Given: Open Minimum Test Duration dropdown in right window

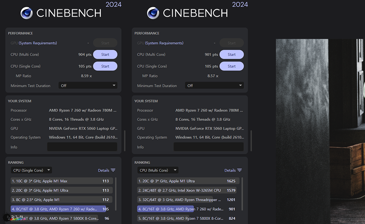Looking at the screenshot, I should 214,86.
